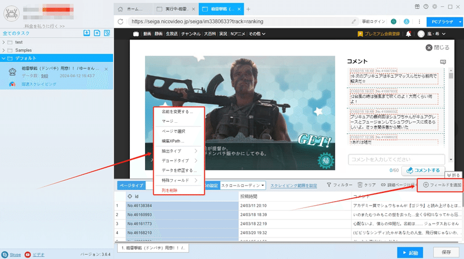The width and height of the screenshot is (464, 259).
Task: Click 保存 save button
Action: pos(446,252)
